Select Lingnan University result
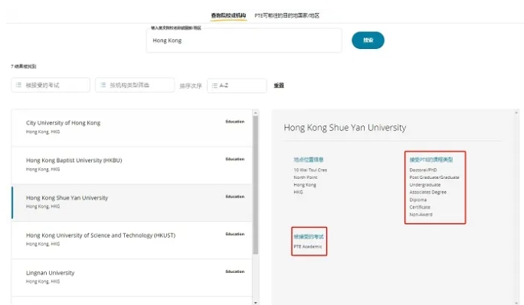The width and height of the screenshot is (524, 305). (x=132, y=277)
